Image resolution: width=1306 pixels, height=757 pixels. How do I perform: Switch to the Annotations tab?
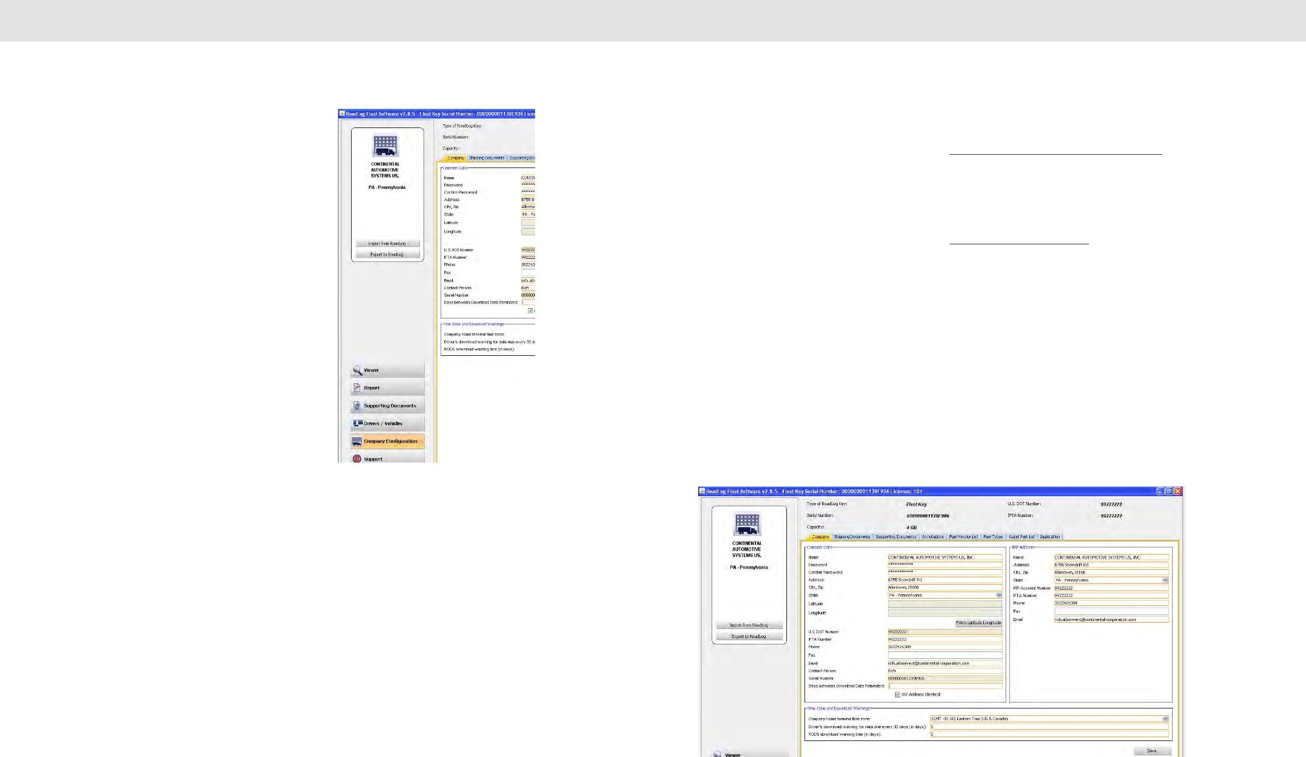point(933,537)
